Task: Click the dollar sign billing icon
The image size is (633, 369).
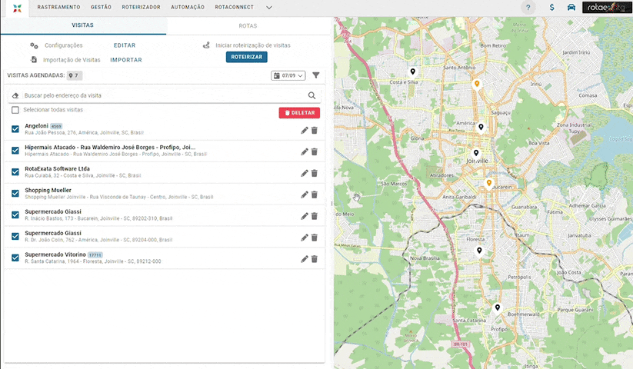Action: coord(552,8)
